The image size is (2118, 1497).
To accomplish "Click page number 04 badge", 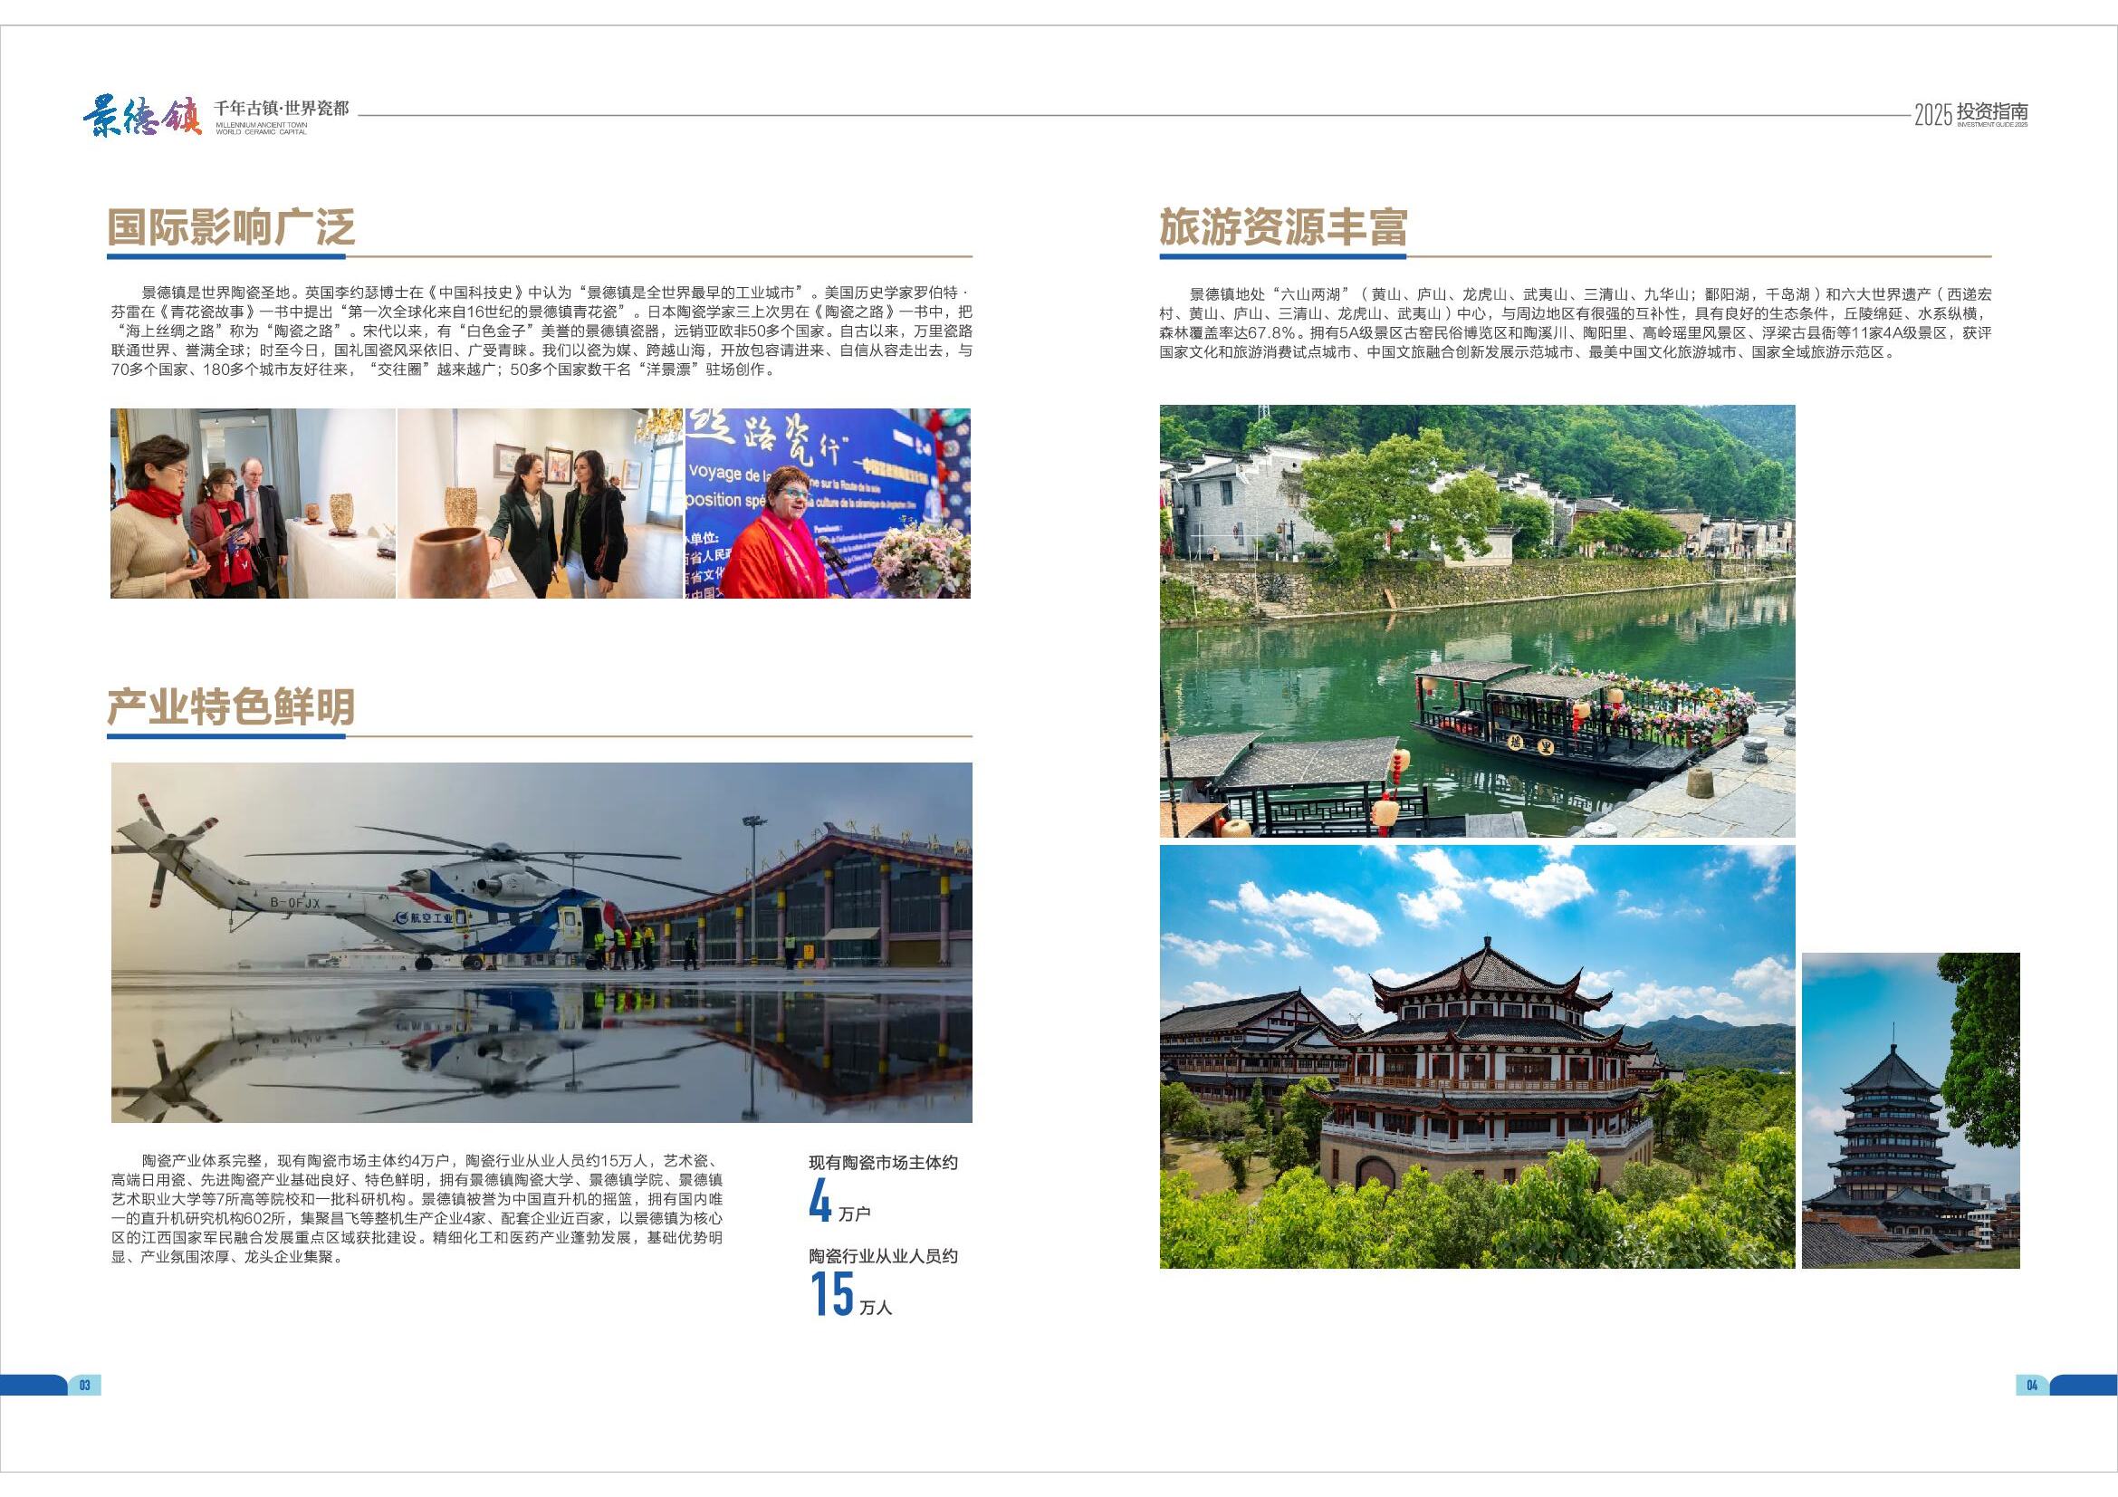I will [2031, 1385].
